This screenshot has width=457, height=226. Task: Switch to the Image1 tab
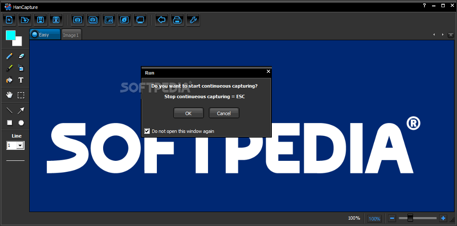(x=71, y=35)
